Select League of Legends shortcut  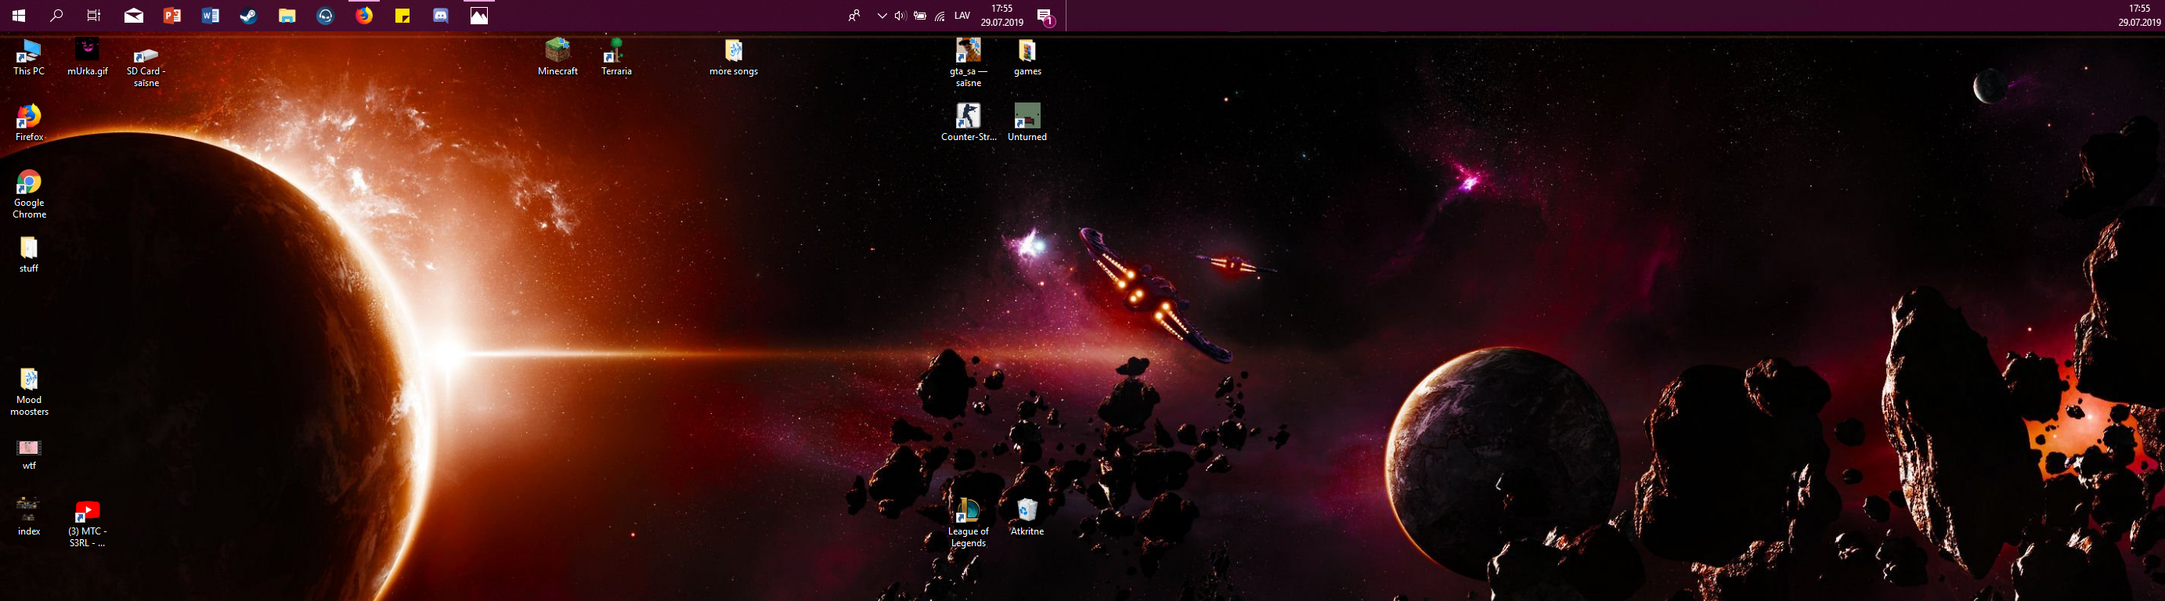point(969,524)
